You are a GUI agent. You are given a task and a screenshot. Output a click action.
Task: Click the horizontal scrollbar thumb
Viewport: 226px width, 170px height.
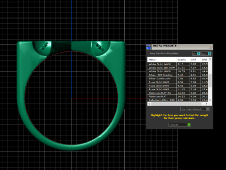click(176, 104)
